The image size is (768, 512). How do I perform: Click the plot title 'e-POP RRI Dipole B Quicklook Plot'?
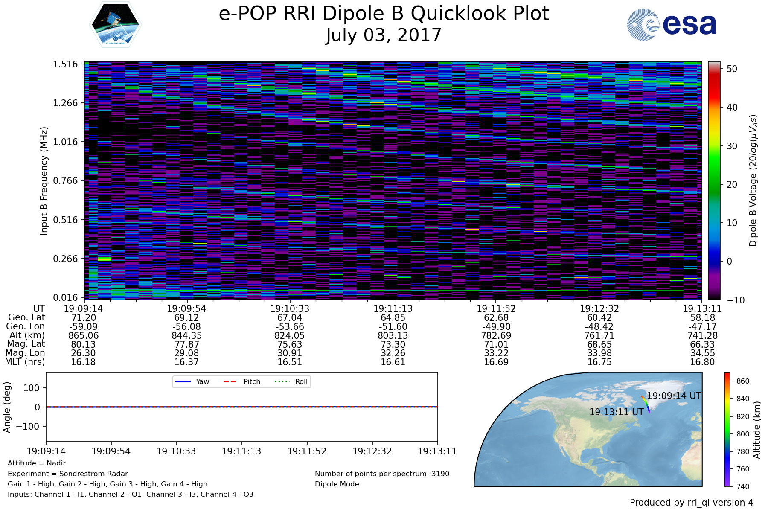coord(384,14)
